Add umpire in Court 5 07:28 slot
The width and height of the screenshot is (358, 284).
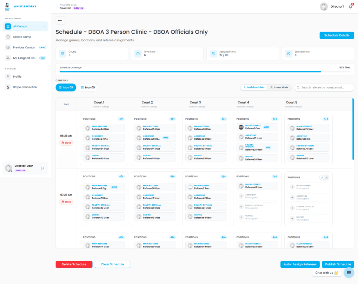pyautogui.click(x=308, y=218)
